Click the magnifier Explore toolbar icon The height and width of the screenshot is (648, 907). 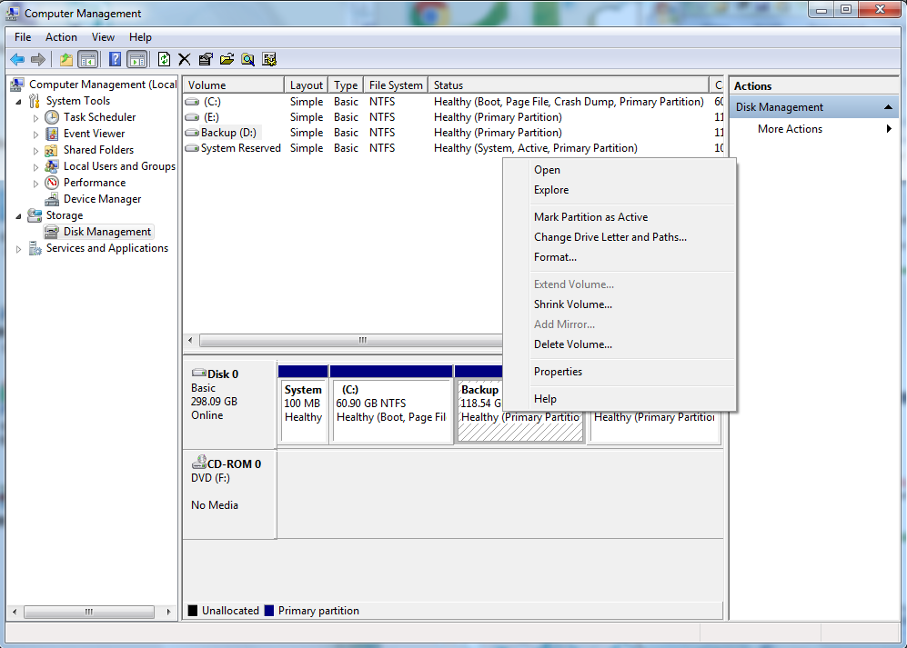point(247,60)
